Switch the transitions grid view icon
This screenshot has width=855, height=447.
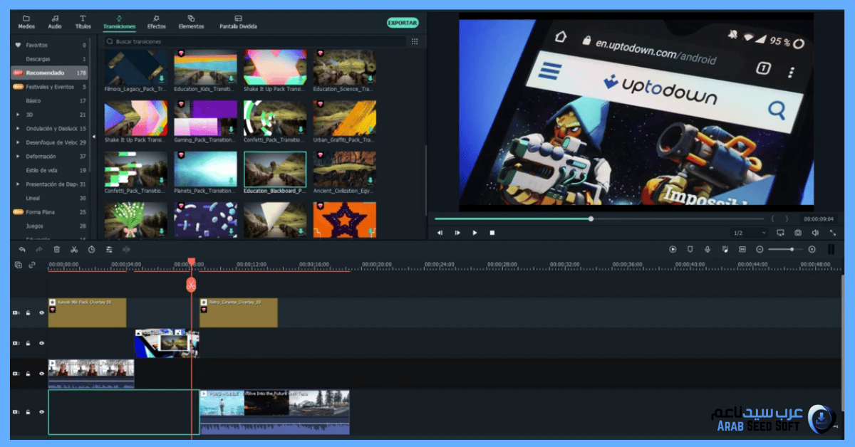[415, 41]
